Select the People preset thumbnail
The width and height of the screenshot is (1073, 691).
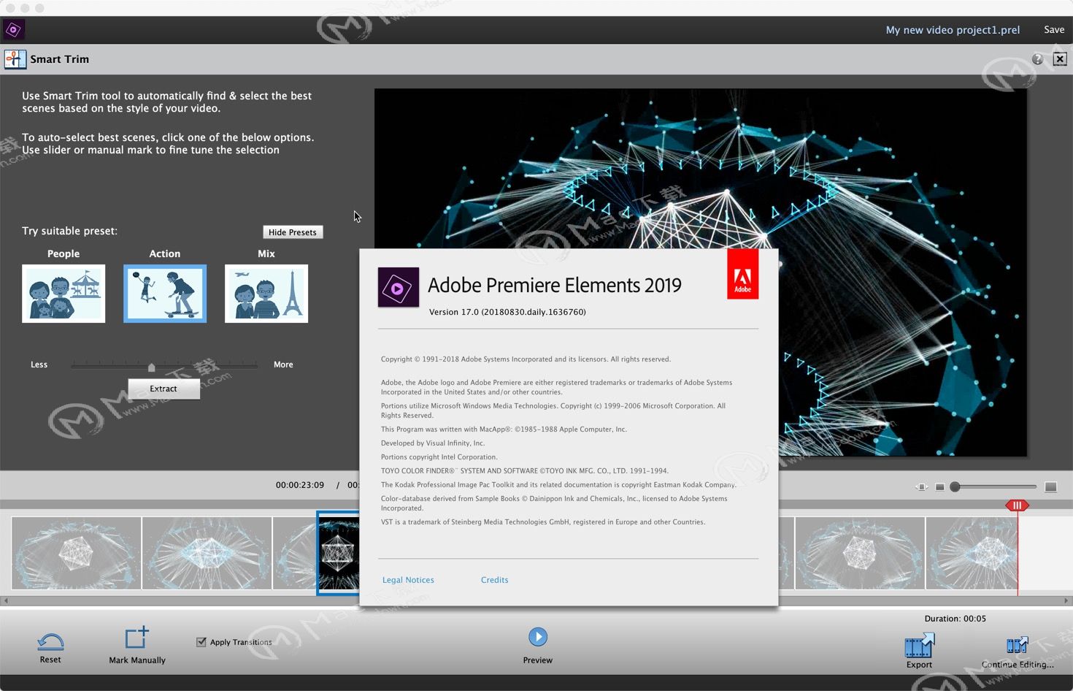pyautogui.click(x=64, y=294)
